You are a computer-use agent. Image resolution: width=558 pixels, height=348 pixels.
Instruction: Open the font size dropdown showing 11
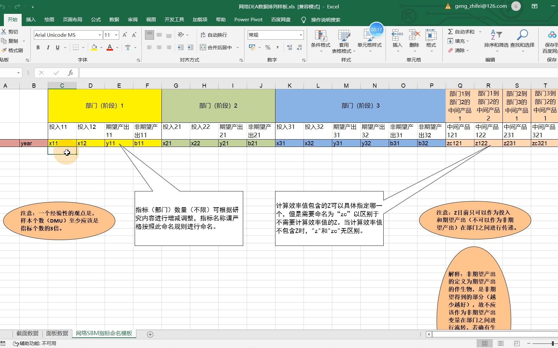116,35
